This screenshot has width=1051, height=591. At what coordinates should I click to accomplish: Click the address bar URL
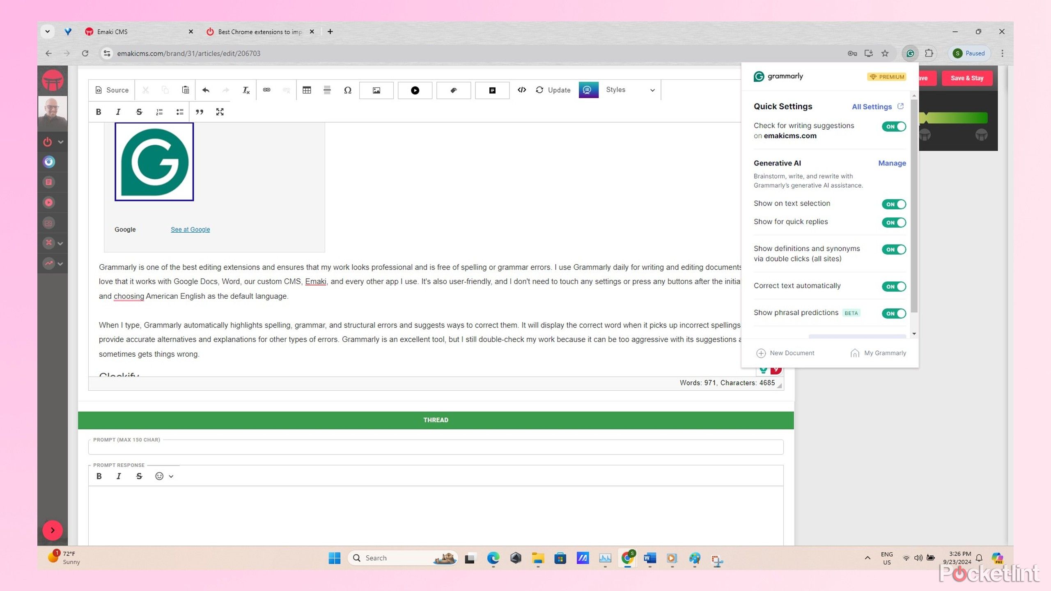coord(189,53)
